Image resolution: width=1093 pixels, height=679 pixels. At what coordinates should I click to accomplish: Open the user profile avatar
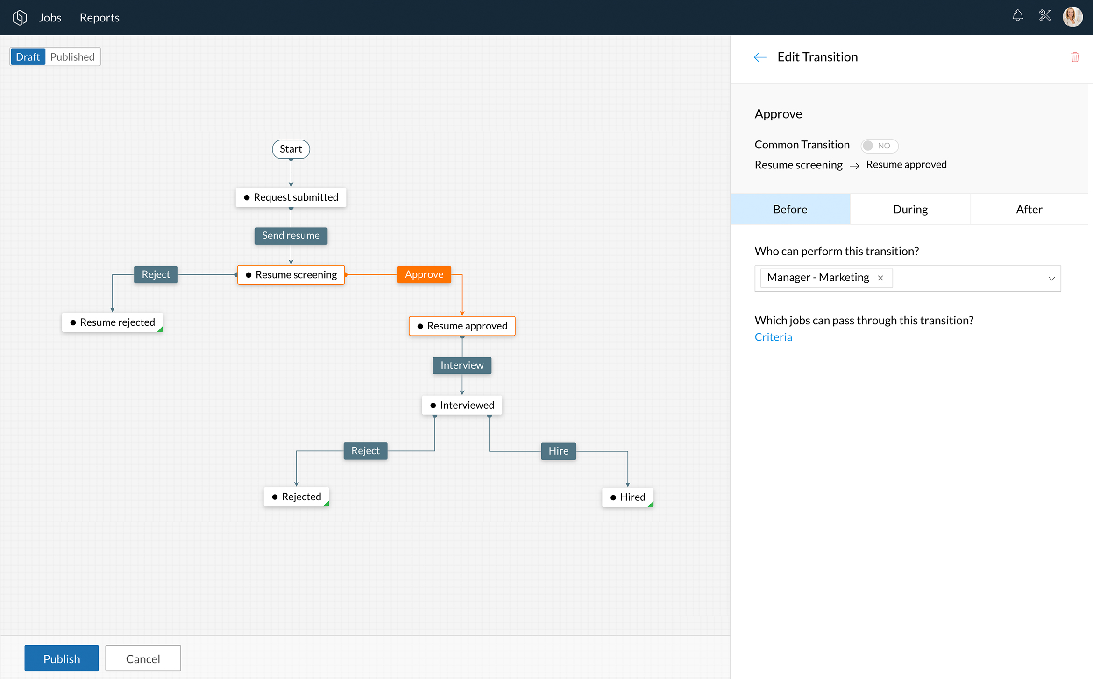pyautogui.click(x=1072, y=17)
